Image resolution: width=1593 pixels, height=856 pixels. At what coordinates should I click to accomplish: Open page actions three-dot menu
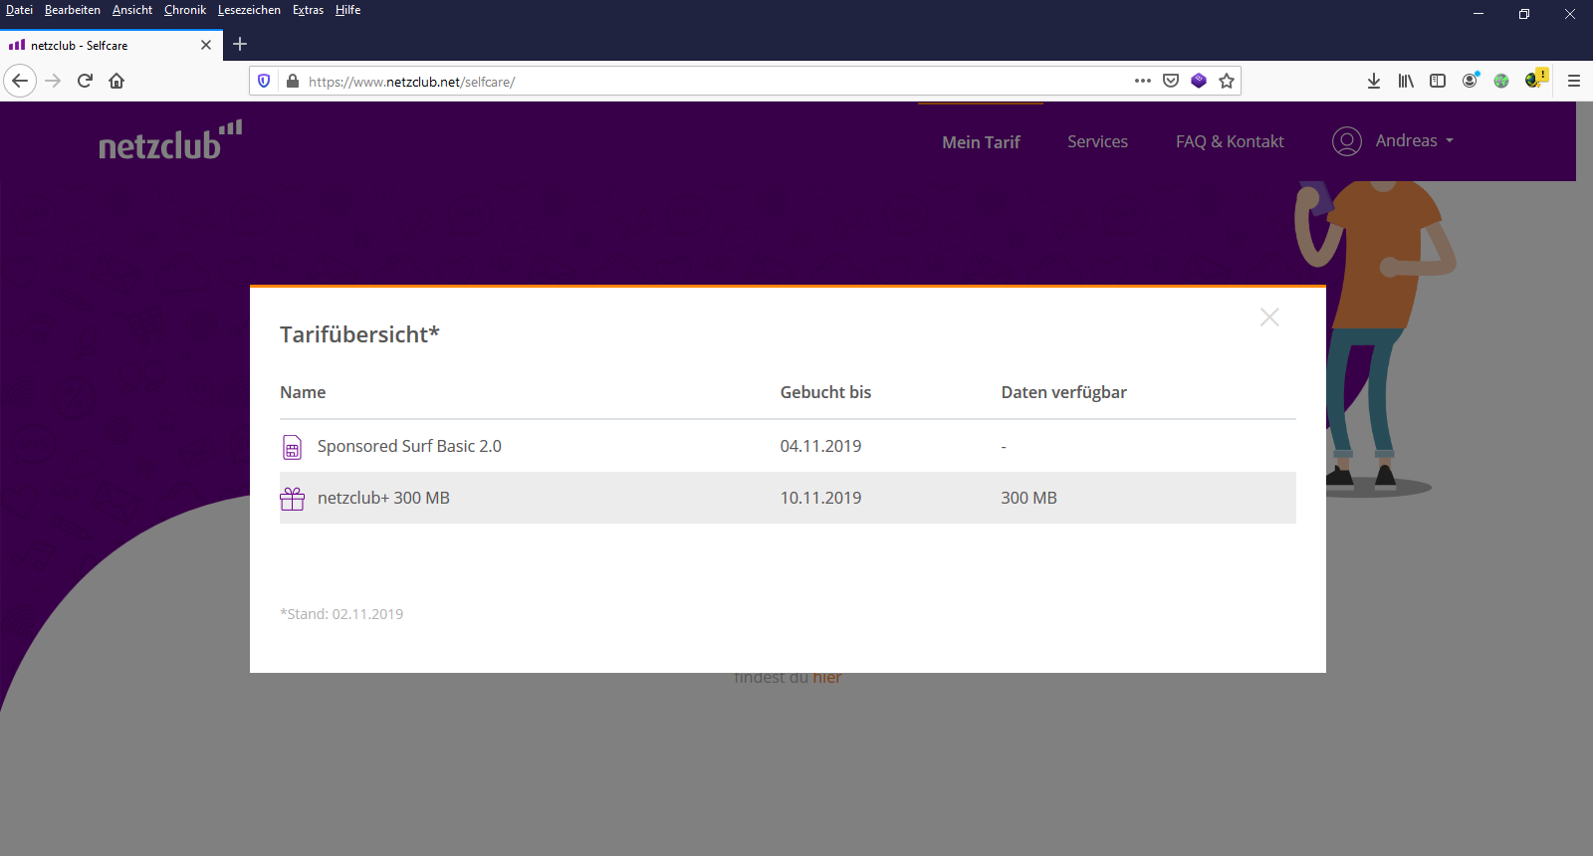click(x=1143, y=81)
